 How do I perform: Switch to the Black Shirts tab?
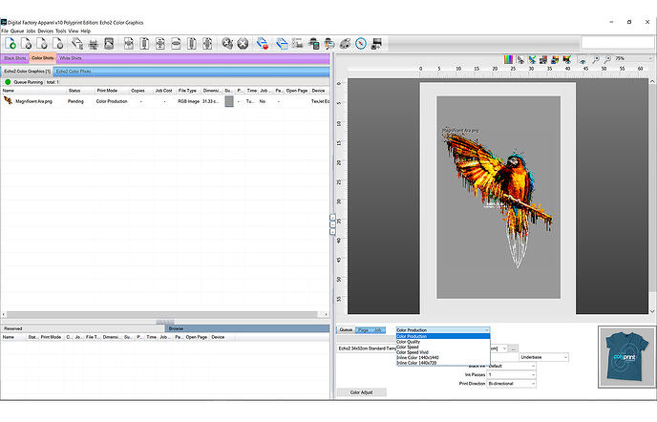point(15,58)
